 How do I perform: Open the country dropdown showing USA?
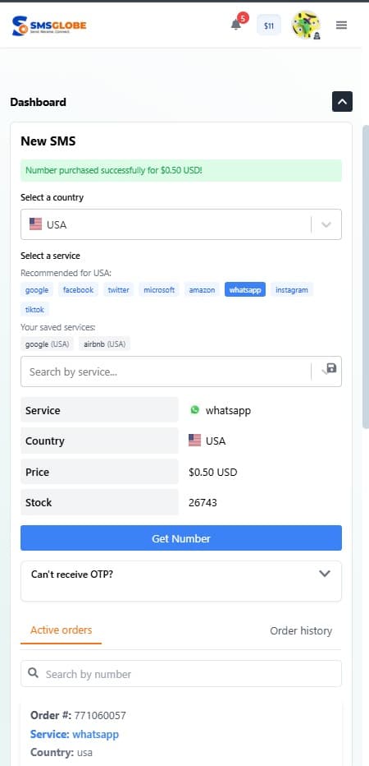(181, 224)
